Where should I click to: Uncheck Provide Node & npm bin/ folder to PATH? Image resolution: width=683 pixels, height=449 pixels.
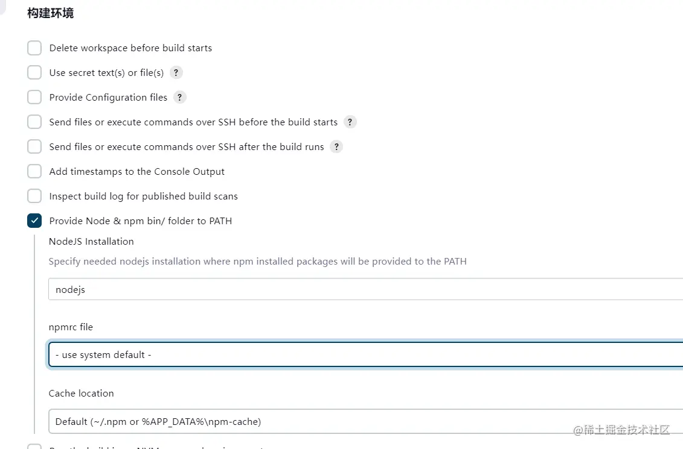pyautogui.click(x=34, y=221)
